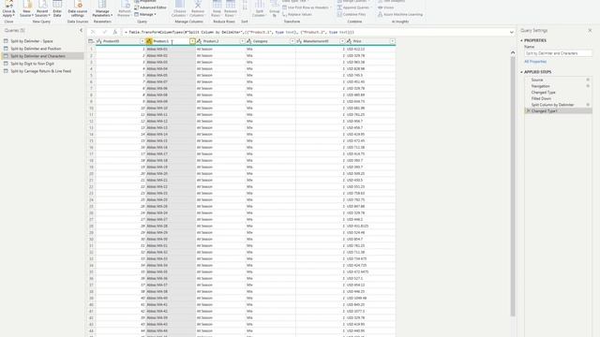Click Append Queries
Screen dimensions: 600x337
pos(354,7)
